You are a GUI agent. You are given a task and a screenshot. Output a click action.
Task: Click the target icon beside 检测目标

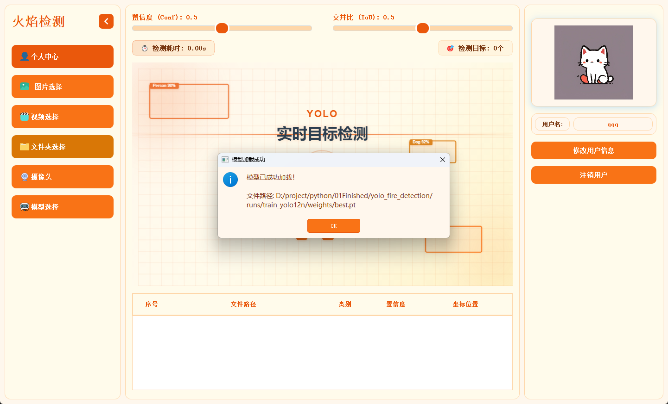(450, 48)
